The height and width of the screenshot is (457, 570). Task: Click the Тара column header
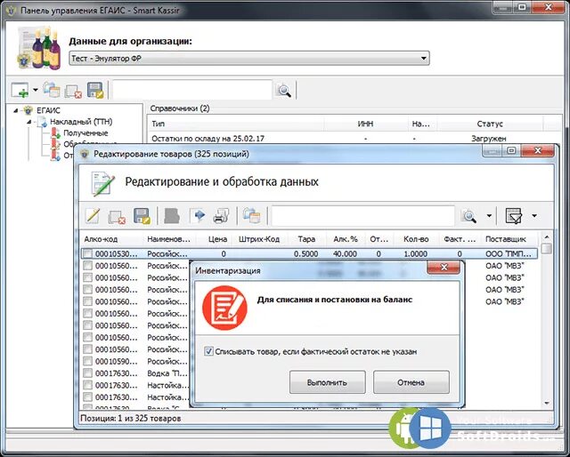coord(306,239)
